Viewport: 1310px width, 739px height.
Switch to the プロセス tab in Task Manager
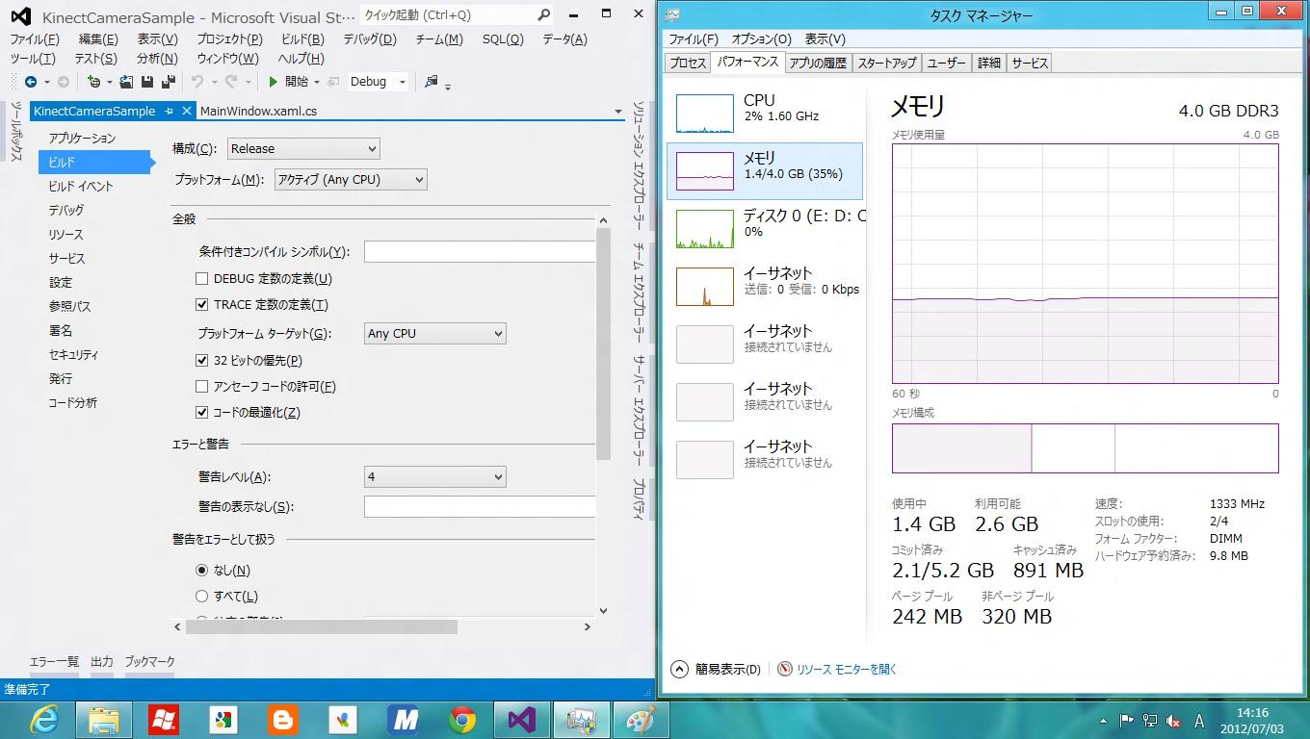pos(688,63)
